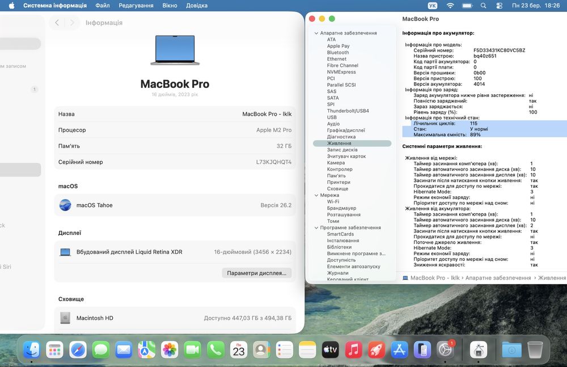Image resolution: width=567 pixels, height=367 pixels.
Task: Launch FaceTime from the Dock
Action: pyautogui.click(x=192, y=350)
